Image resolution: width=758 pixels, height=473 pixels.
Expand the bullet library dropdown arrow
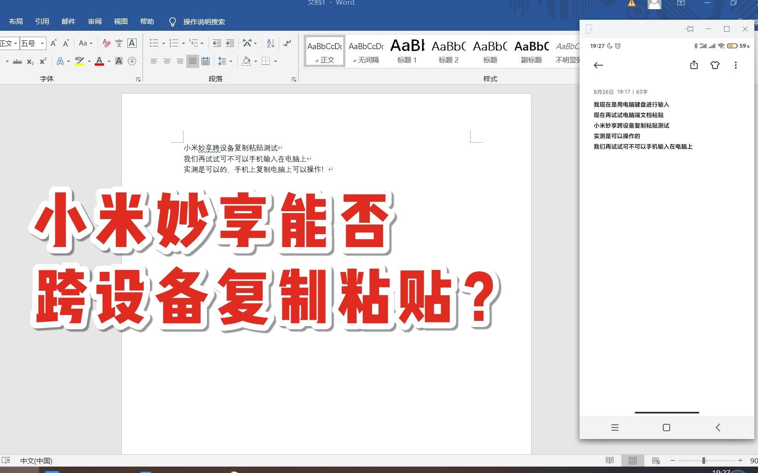[x=164, y=43]
